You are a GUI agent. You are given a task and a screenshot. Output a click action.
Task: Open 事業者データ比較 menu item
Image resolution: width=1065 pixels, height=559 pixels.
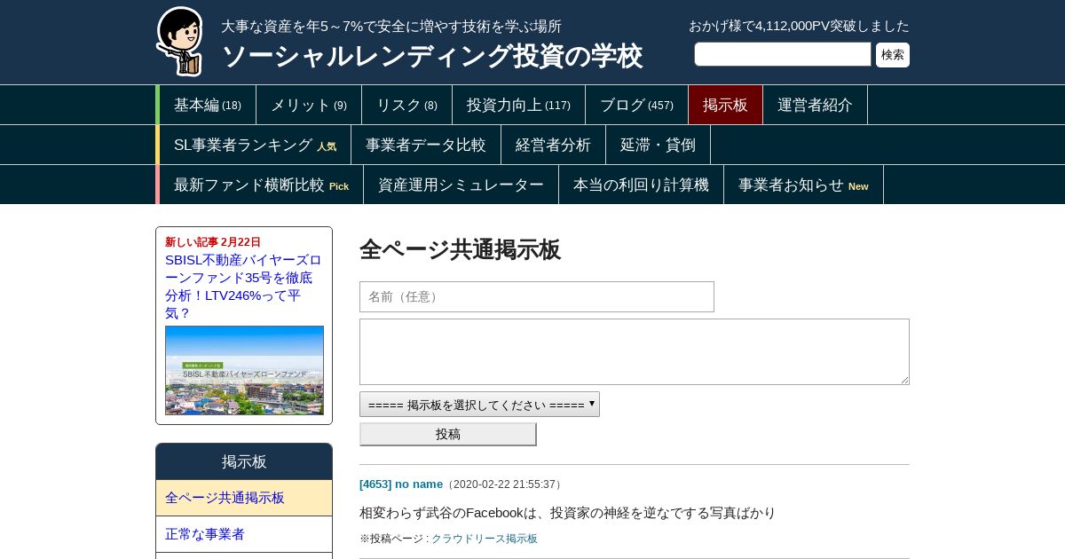point(426,145)
